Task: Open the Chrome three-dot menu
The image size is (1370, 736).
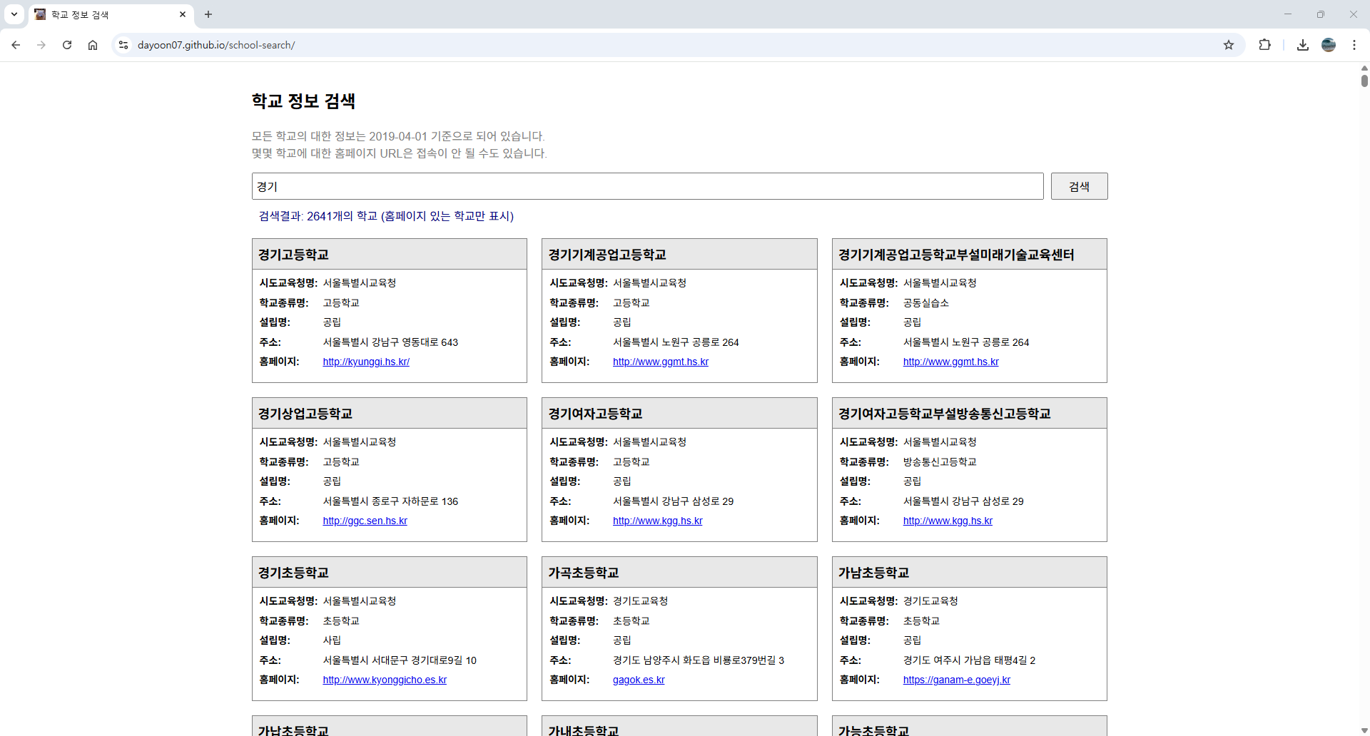Action: point(1354,45)
